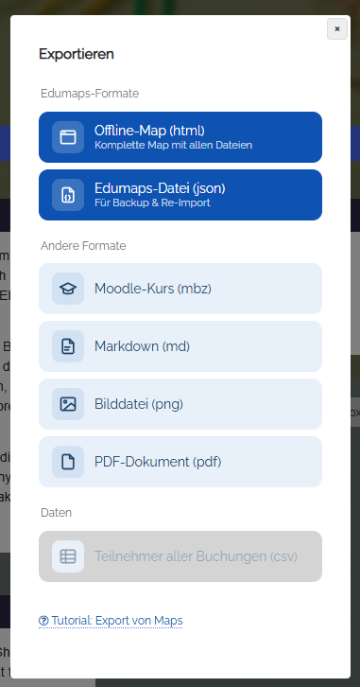Click the browser window icon for Offline-Map
The width and height of the screenshot is (360, 687).
[x=68, y=137]
